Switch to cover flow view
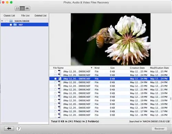172x134 pixels. click(x=27, y=8)
